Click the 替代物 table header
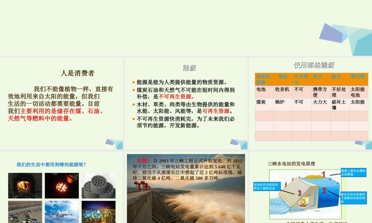 (x=359, y=80)
